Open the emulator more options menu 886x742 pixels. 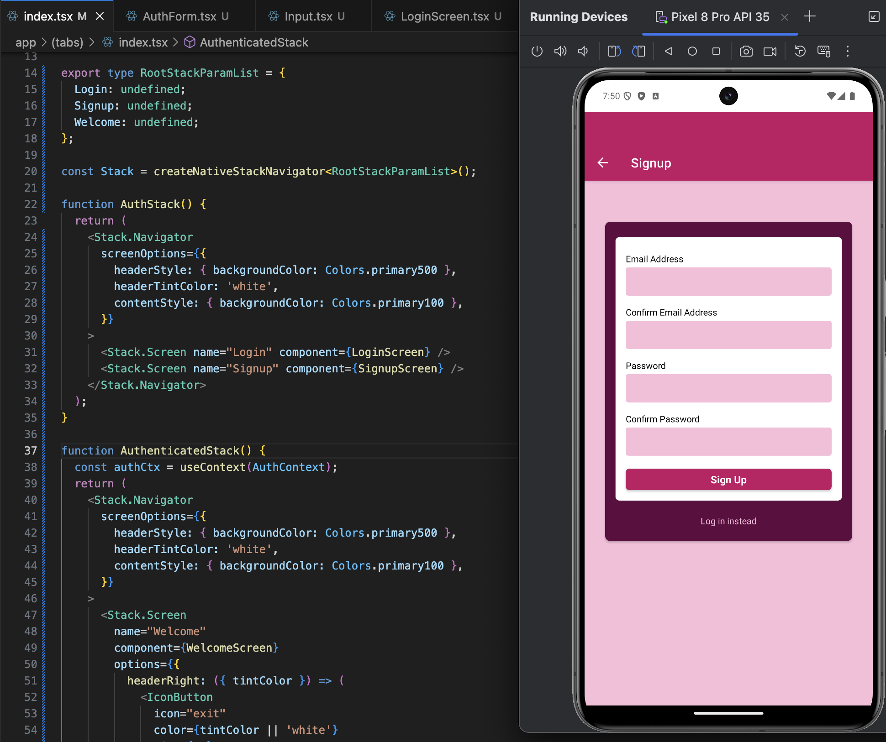click(x=848, y=51)
